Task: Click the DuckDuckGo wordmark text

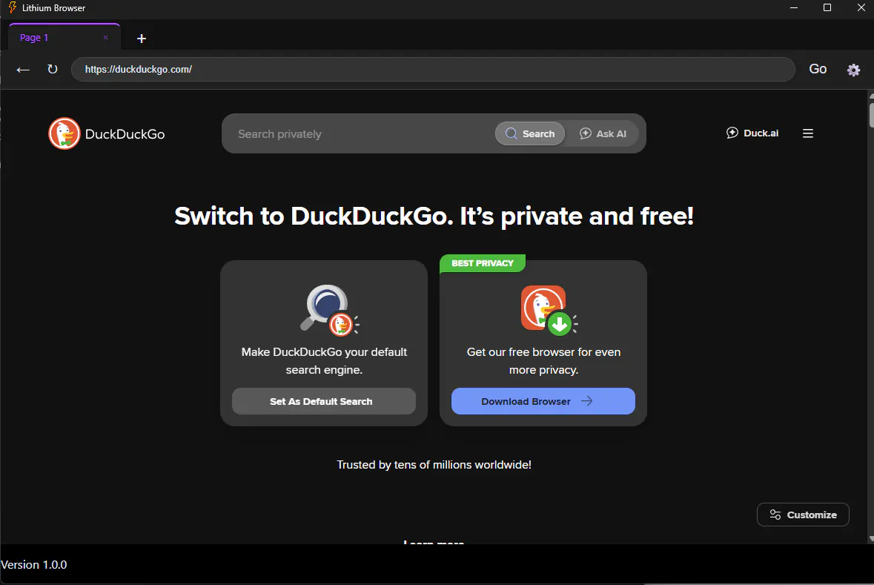Action: click(x=125, y=134)
